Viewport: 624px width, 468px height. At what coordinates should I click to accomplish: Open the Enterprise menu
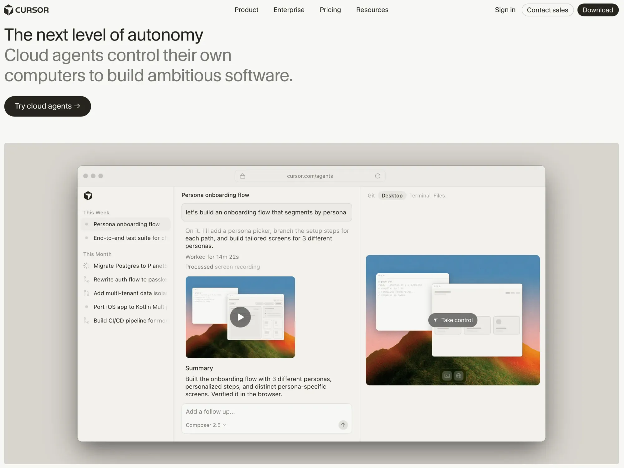[x=289, y=10]
